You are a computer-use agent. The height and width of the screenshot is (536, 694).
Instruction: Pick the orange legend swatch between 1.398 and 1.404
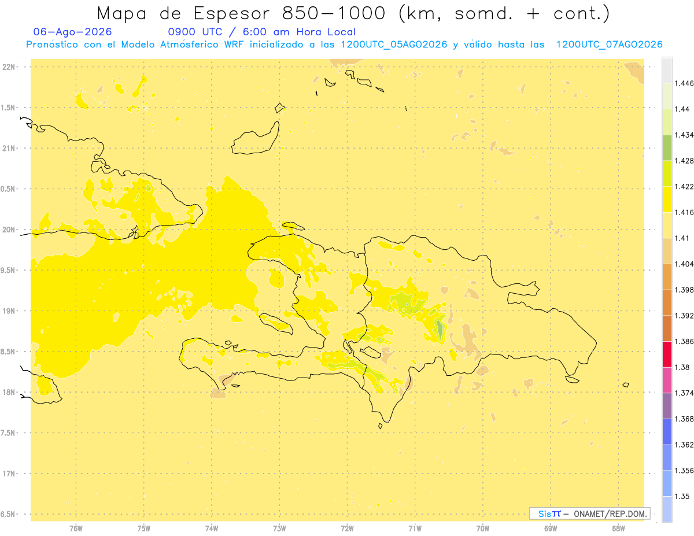[667, 277]
